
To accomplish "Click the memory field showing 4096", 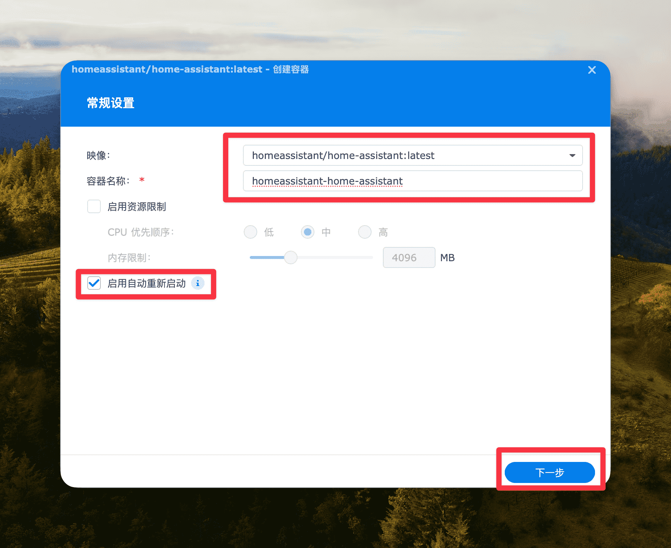I will 408,258.
